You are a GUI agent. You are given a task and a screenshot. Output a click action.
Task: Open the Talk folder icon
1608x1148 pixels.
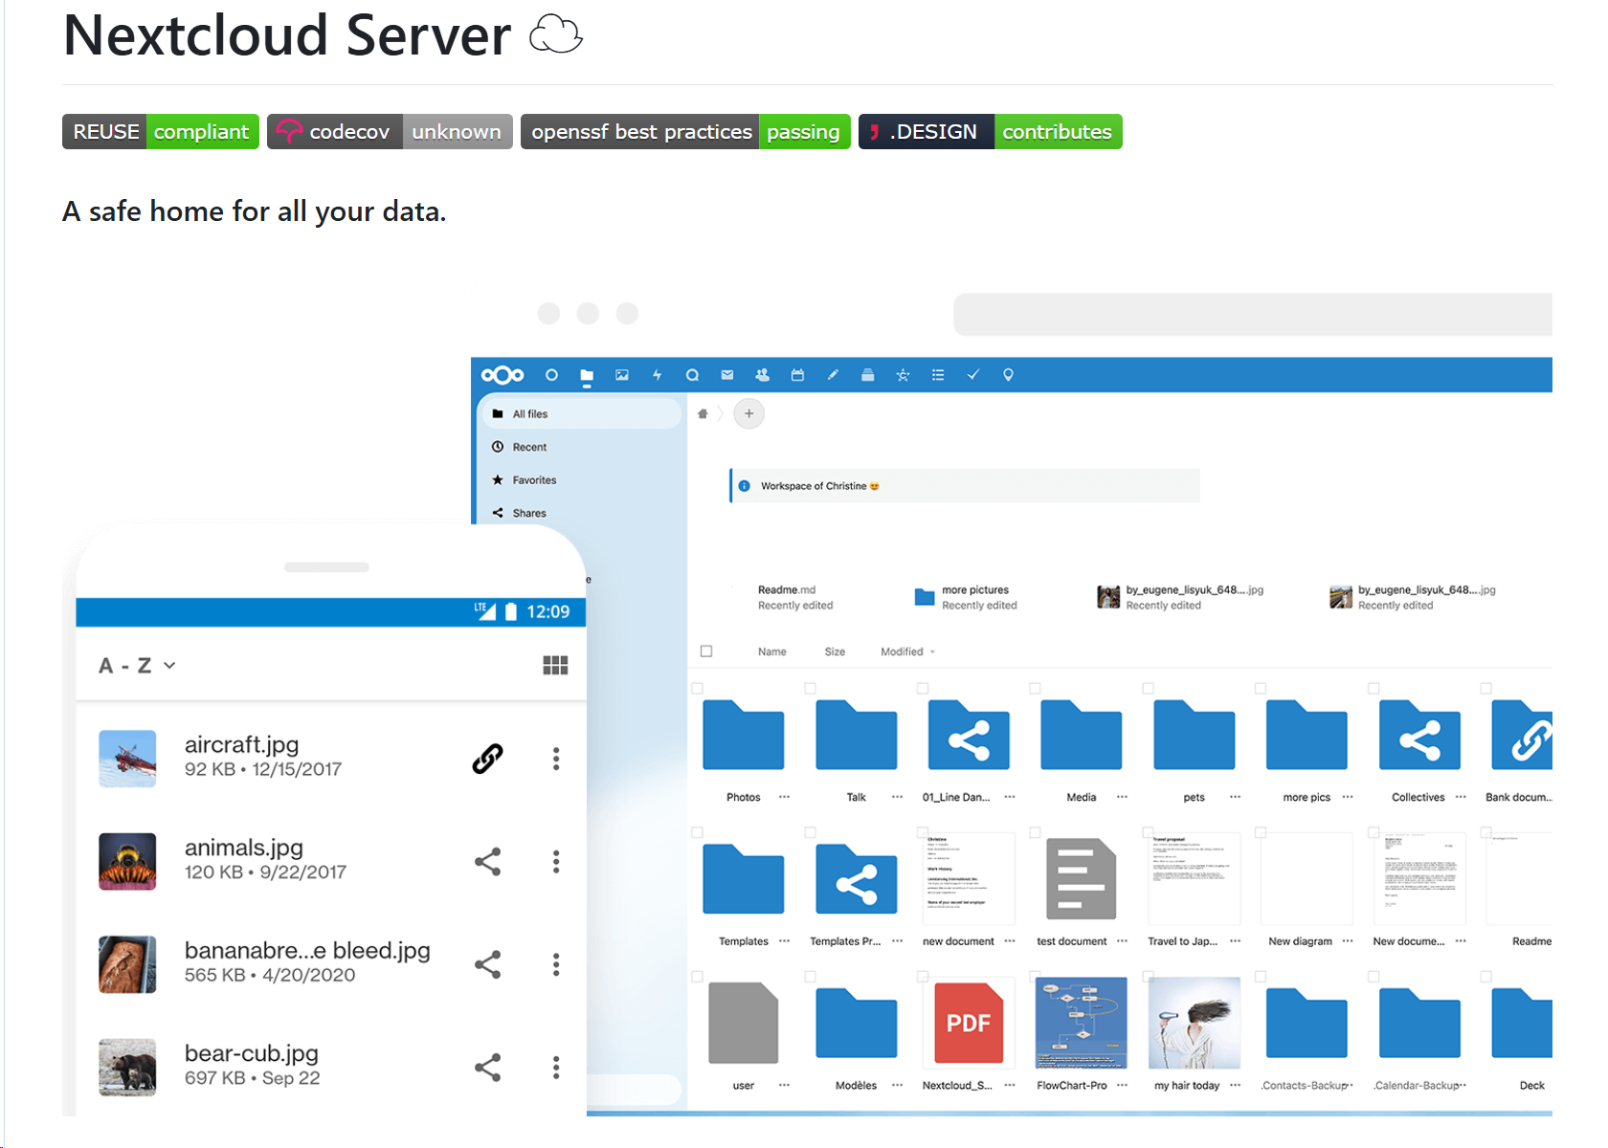point(856,735)
